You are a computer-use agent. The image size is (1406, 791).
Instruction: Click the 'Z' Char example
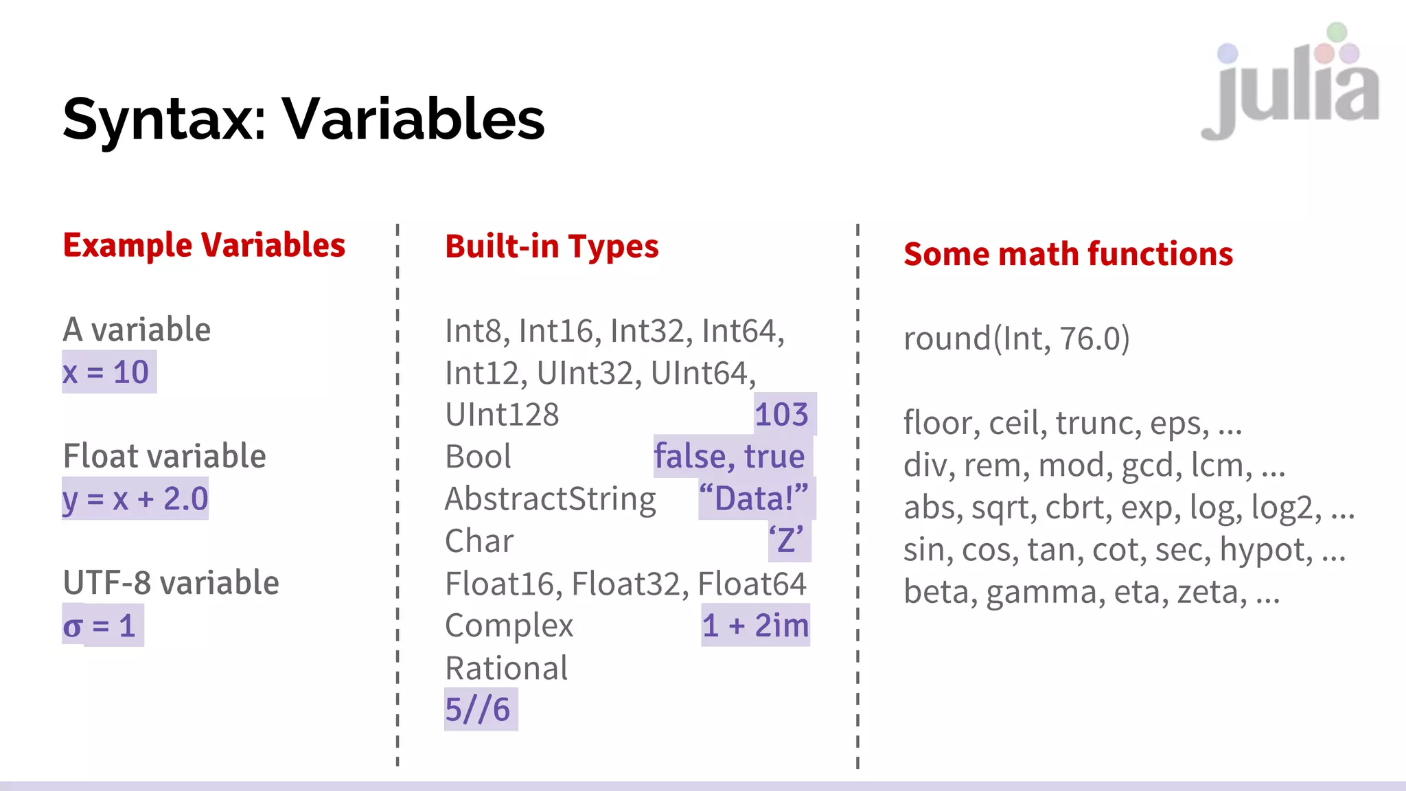[787, 541]
